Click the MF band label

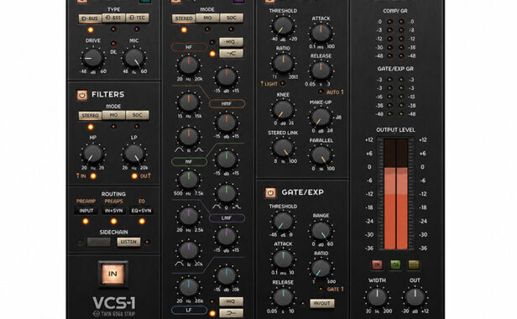pos(189,162)
